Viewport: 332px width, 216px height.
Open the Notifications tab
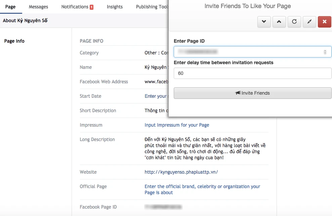[75, 7]
